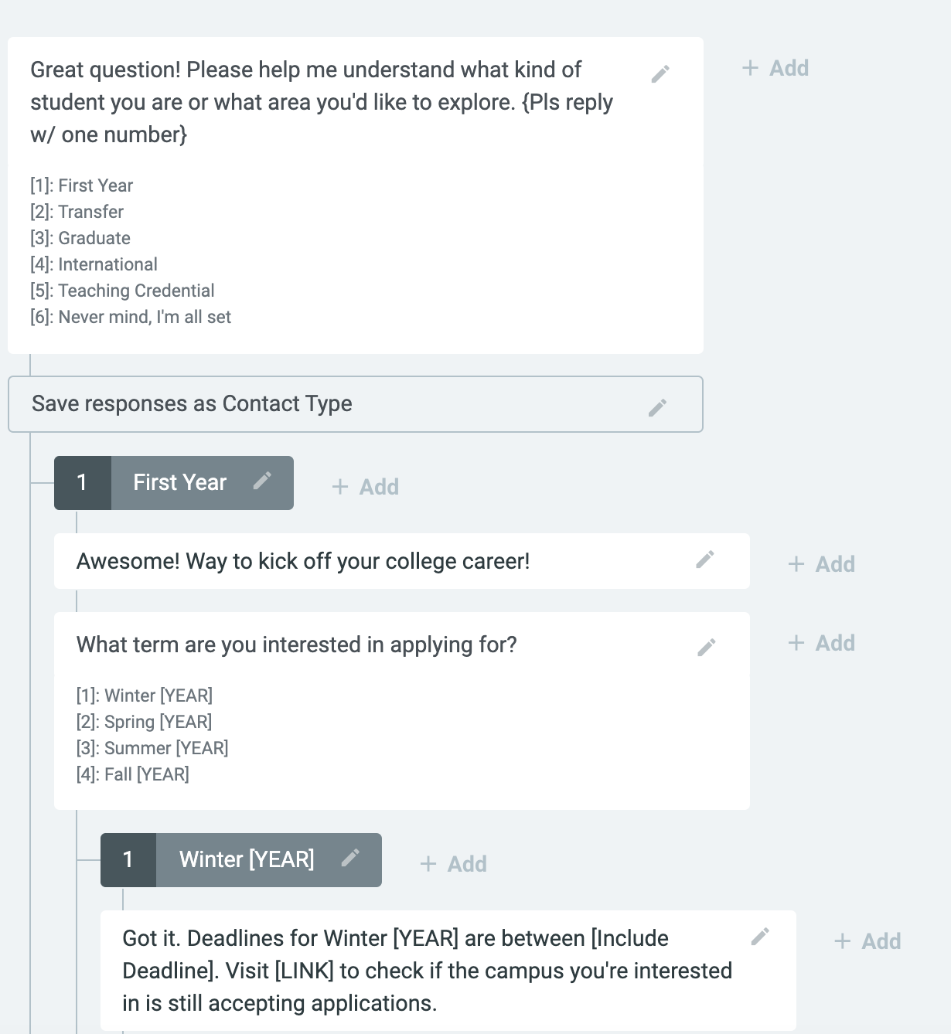Click Add beside the First Year branch
Screen dimensions: 951x1034
pos(366,487)
